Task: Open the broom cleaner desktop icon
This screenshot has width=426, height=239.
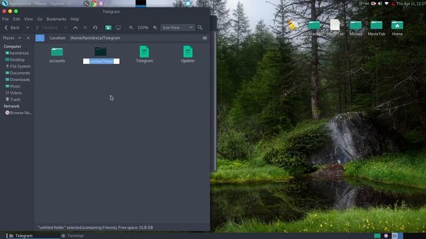Action: click(x=293, y=25)
